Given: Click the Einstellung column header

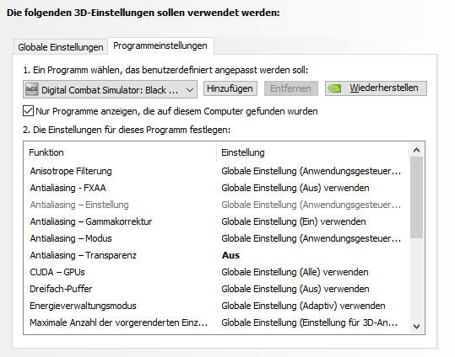Looking at the screenshot, I should (312, 152).
